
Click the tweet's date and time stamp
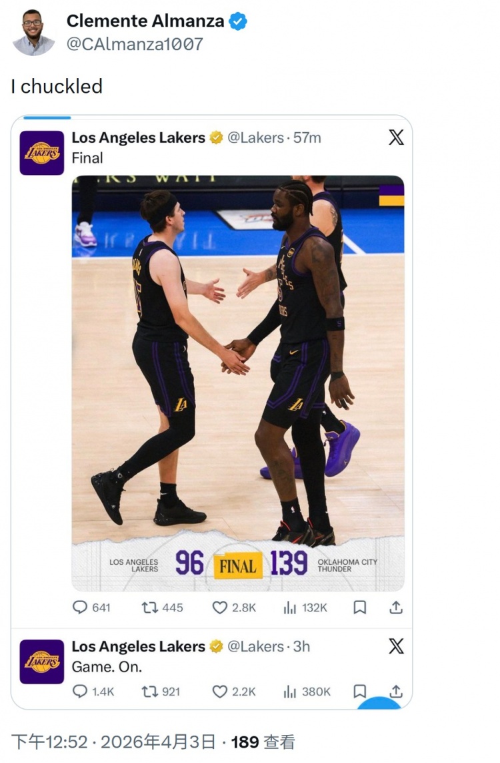pos(113,742)
